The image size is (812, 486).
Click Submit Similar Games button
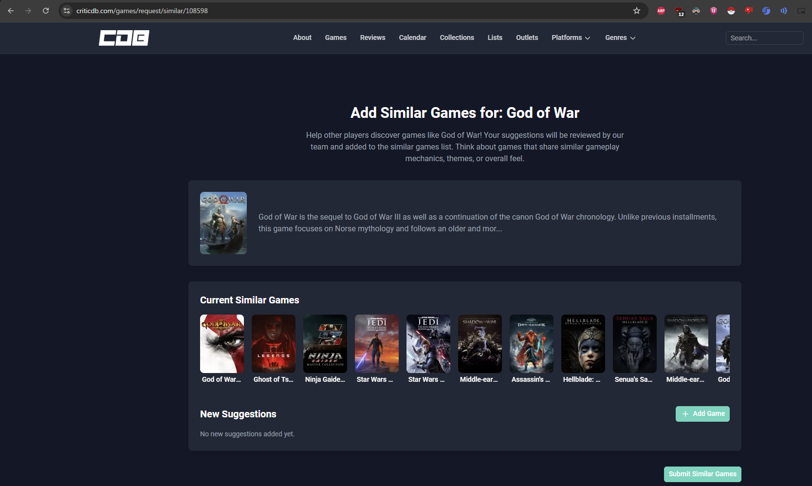click(702, 474)
